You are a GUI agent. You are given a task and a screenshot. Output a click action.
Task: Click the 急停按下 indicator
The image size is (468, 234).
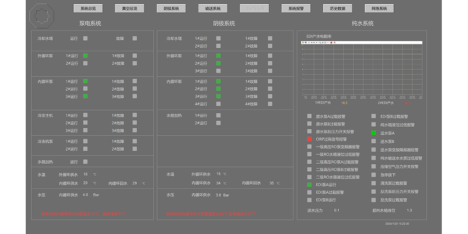[x=373, y=175]
